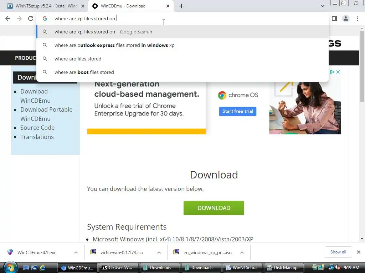Launch Internet Explorer from quick launch

click(42, 268)
